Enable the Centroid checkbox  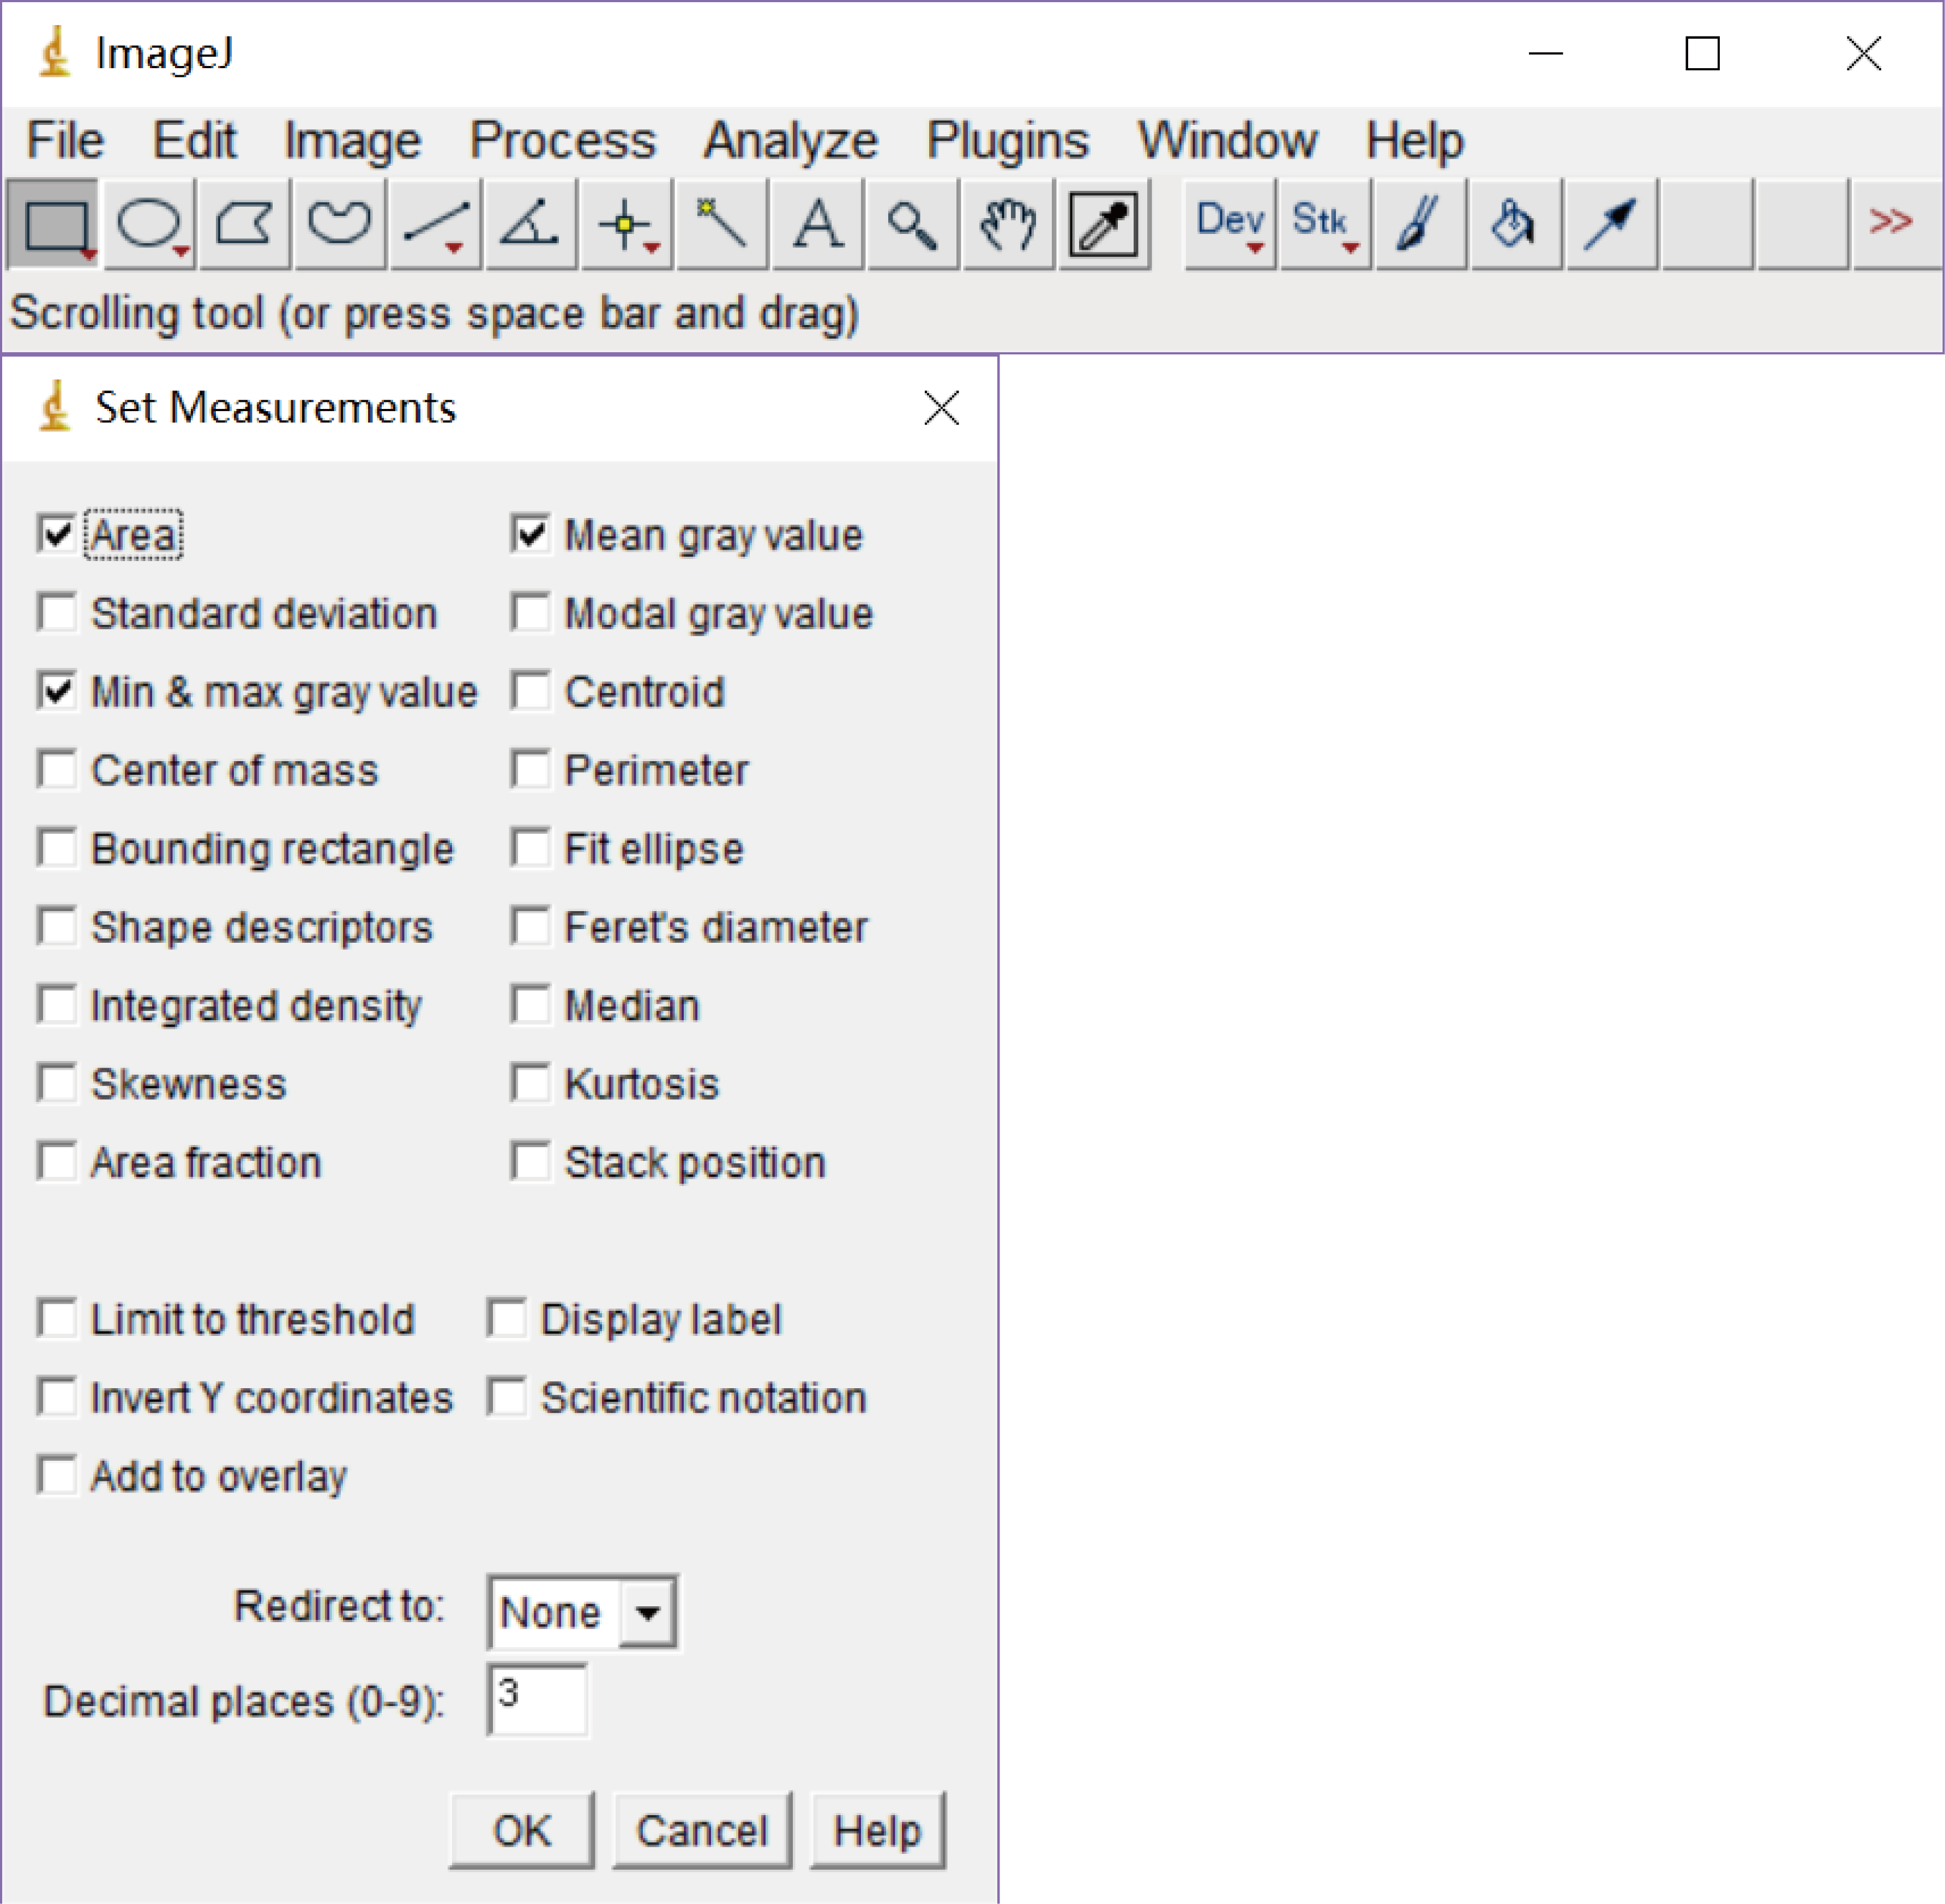point(530,691)
